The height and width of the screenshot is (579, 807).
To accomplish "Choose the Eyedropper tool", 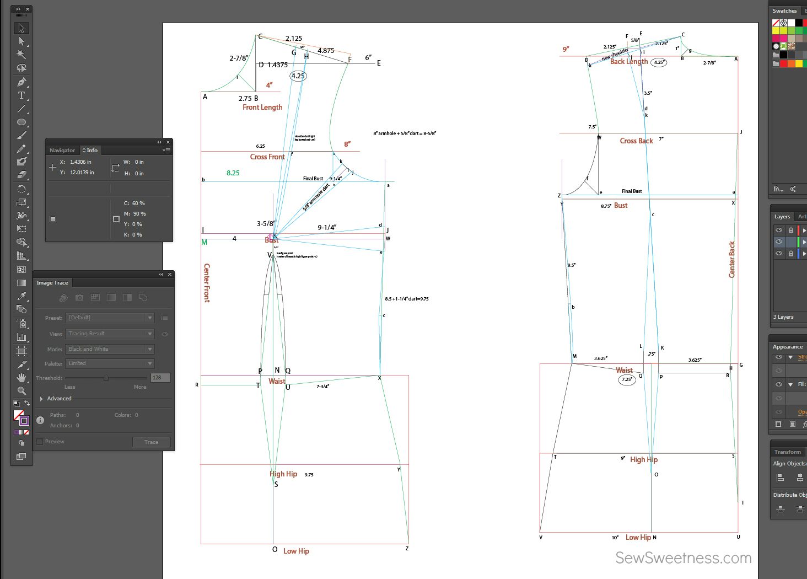I will (x=21, y=296).
